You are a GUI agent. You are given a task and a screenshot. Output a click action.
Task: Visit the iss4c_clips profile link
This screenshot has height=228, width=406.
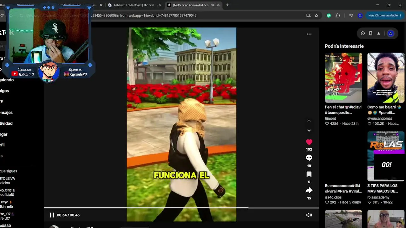tap(333, 197)
